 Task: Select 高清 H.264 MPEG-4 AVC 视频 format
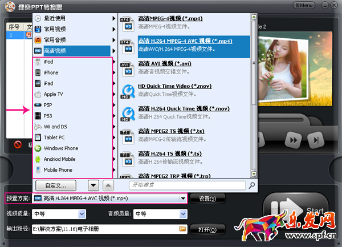point(185,42)
